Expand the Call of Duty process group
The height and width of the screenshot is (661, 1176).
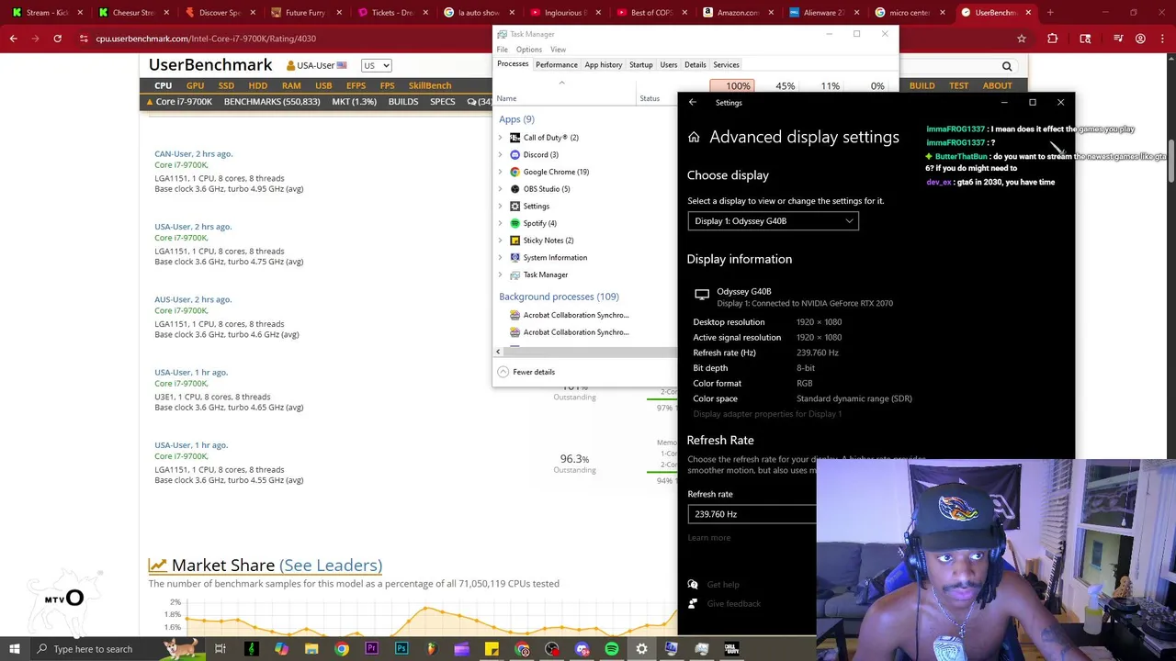[500, 138]
